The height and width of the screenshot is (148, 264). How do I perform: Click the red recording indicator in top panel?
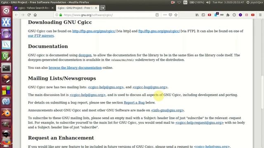173,2
